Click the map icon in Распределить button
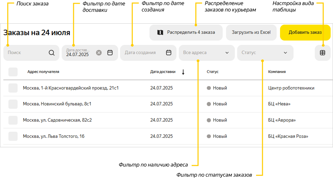The width and height of the screenshot is (333, 178). [160, 32]
